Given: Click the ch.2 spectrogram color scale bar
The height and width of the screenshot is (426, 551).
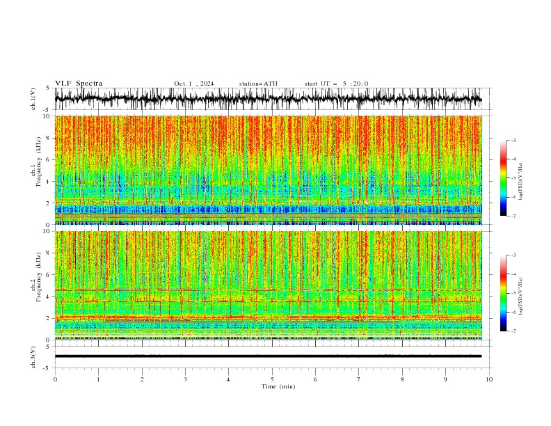Looking at the screenshot, I should tap(503, 293).
